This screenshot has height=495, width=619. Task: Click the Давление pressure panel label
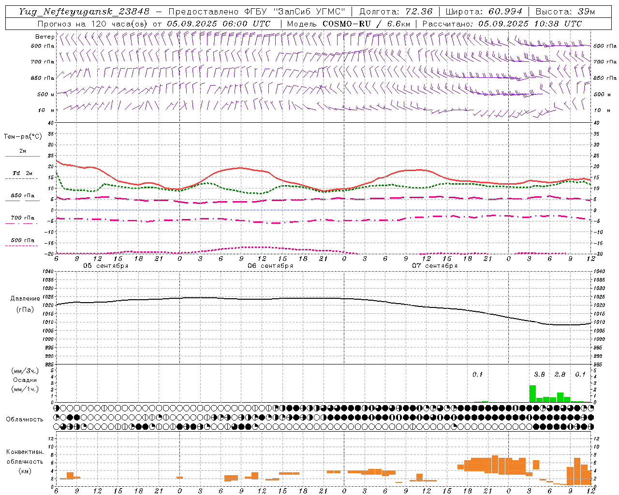pos(25,299)
